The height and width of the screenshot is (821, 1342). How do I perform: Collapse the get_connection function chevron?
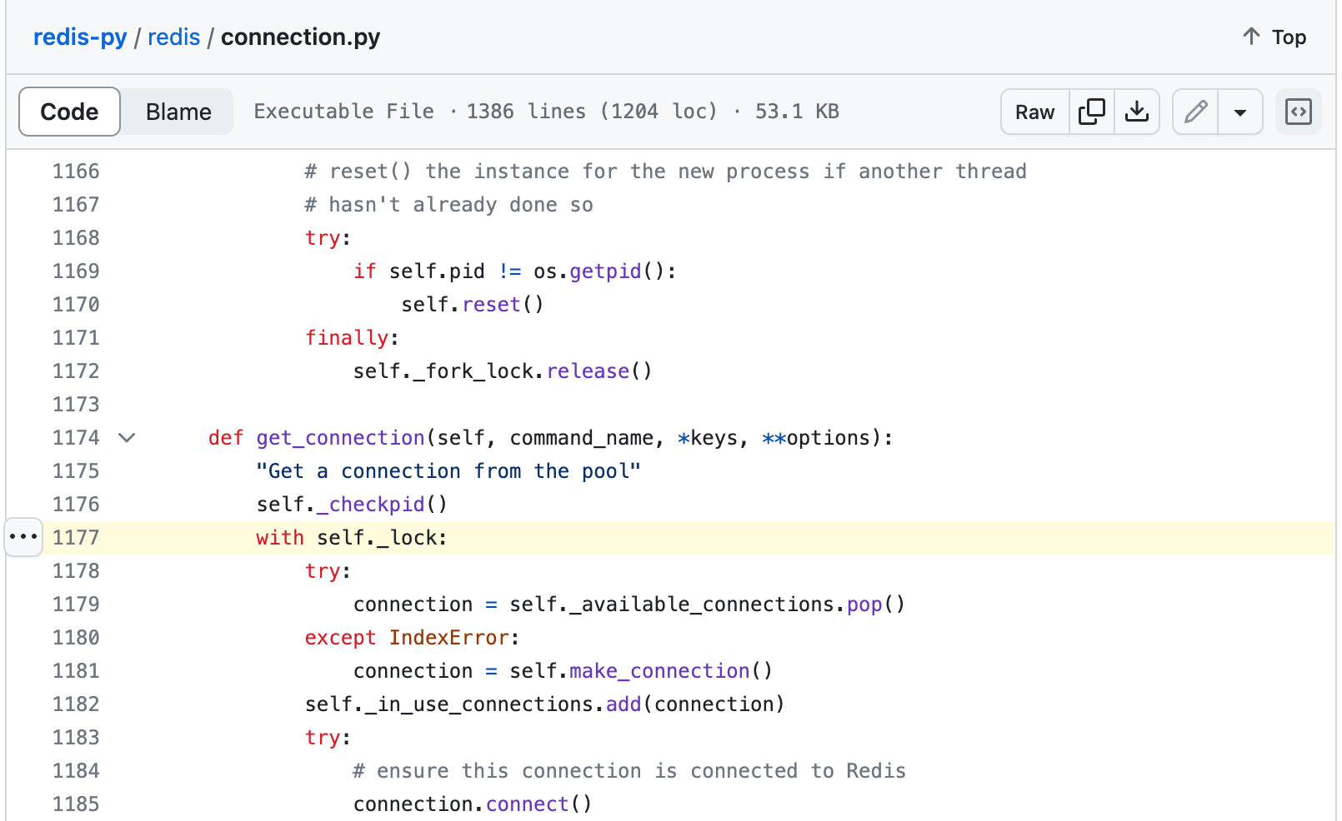(x=127, y=438)
